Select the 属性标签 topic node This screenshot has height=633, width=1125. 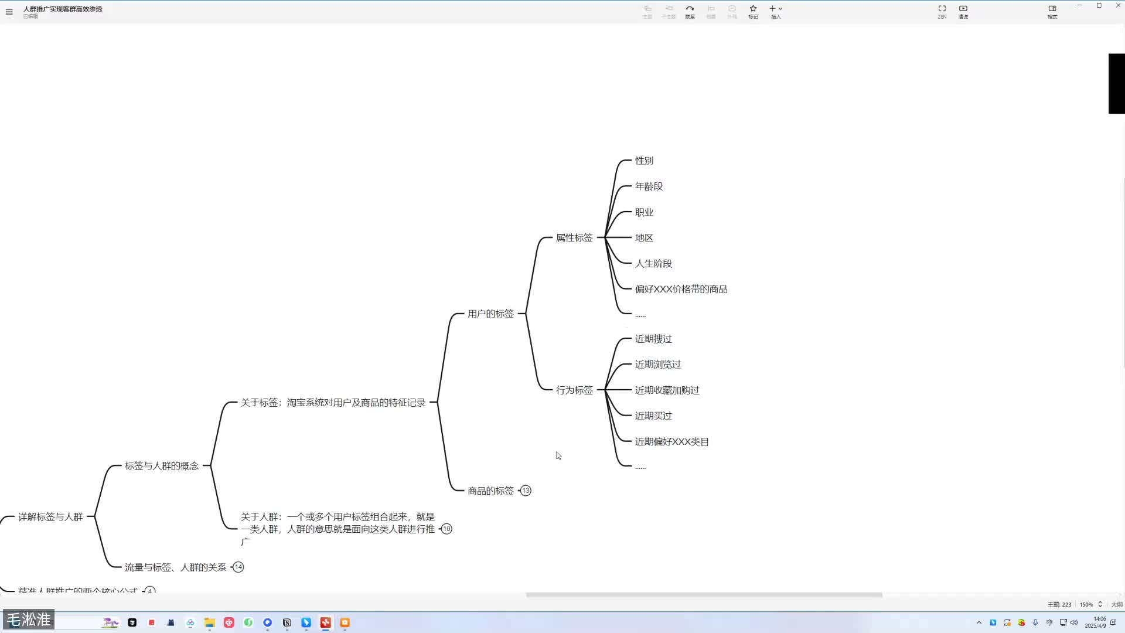click(574, 237)
